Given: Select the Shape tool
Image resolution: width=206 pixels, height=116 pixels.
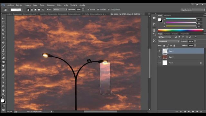Looking at the screenshot, I should point(3,86).
